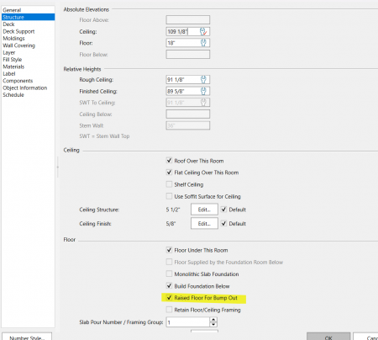The height and width of the screenshot is (340, 378).
Task: Click the wrench icon in the Floor field
Action: point(203,43)
